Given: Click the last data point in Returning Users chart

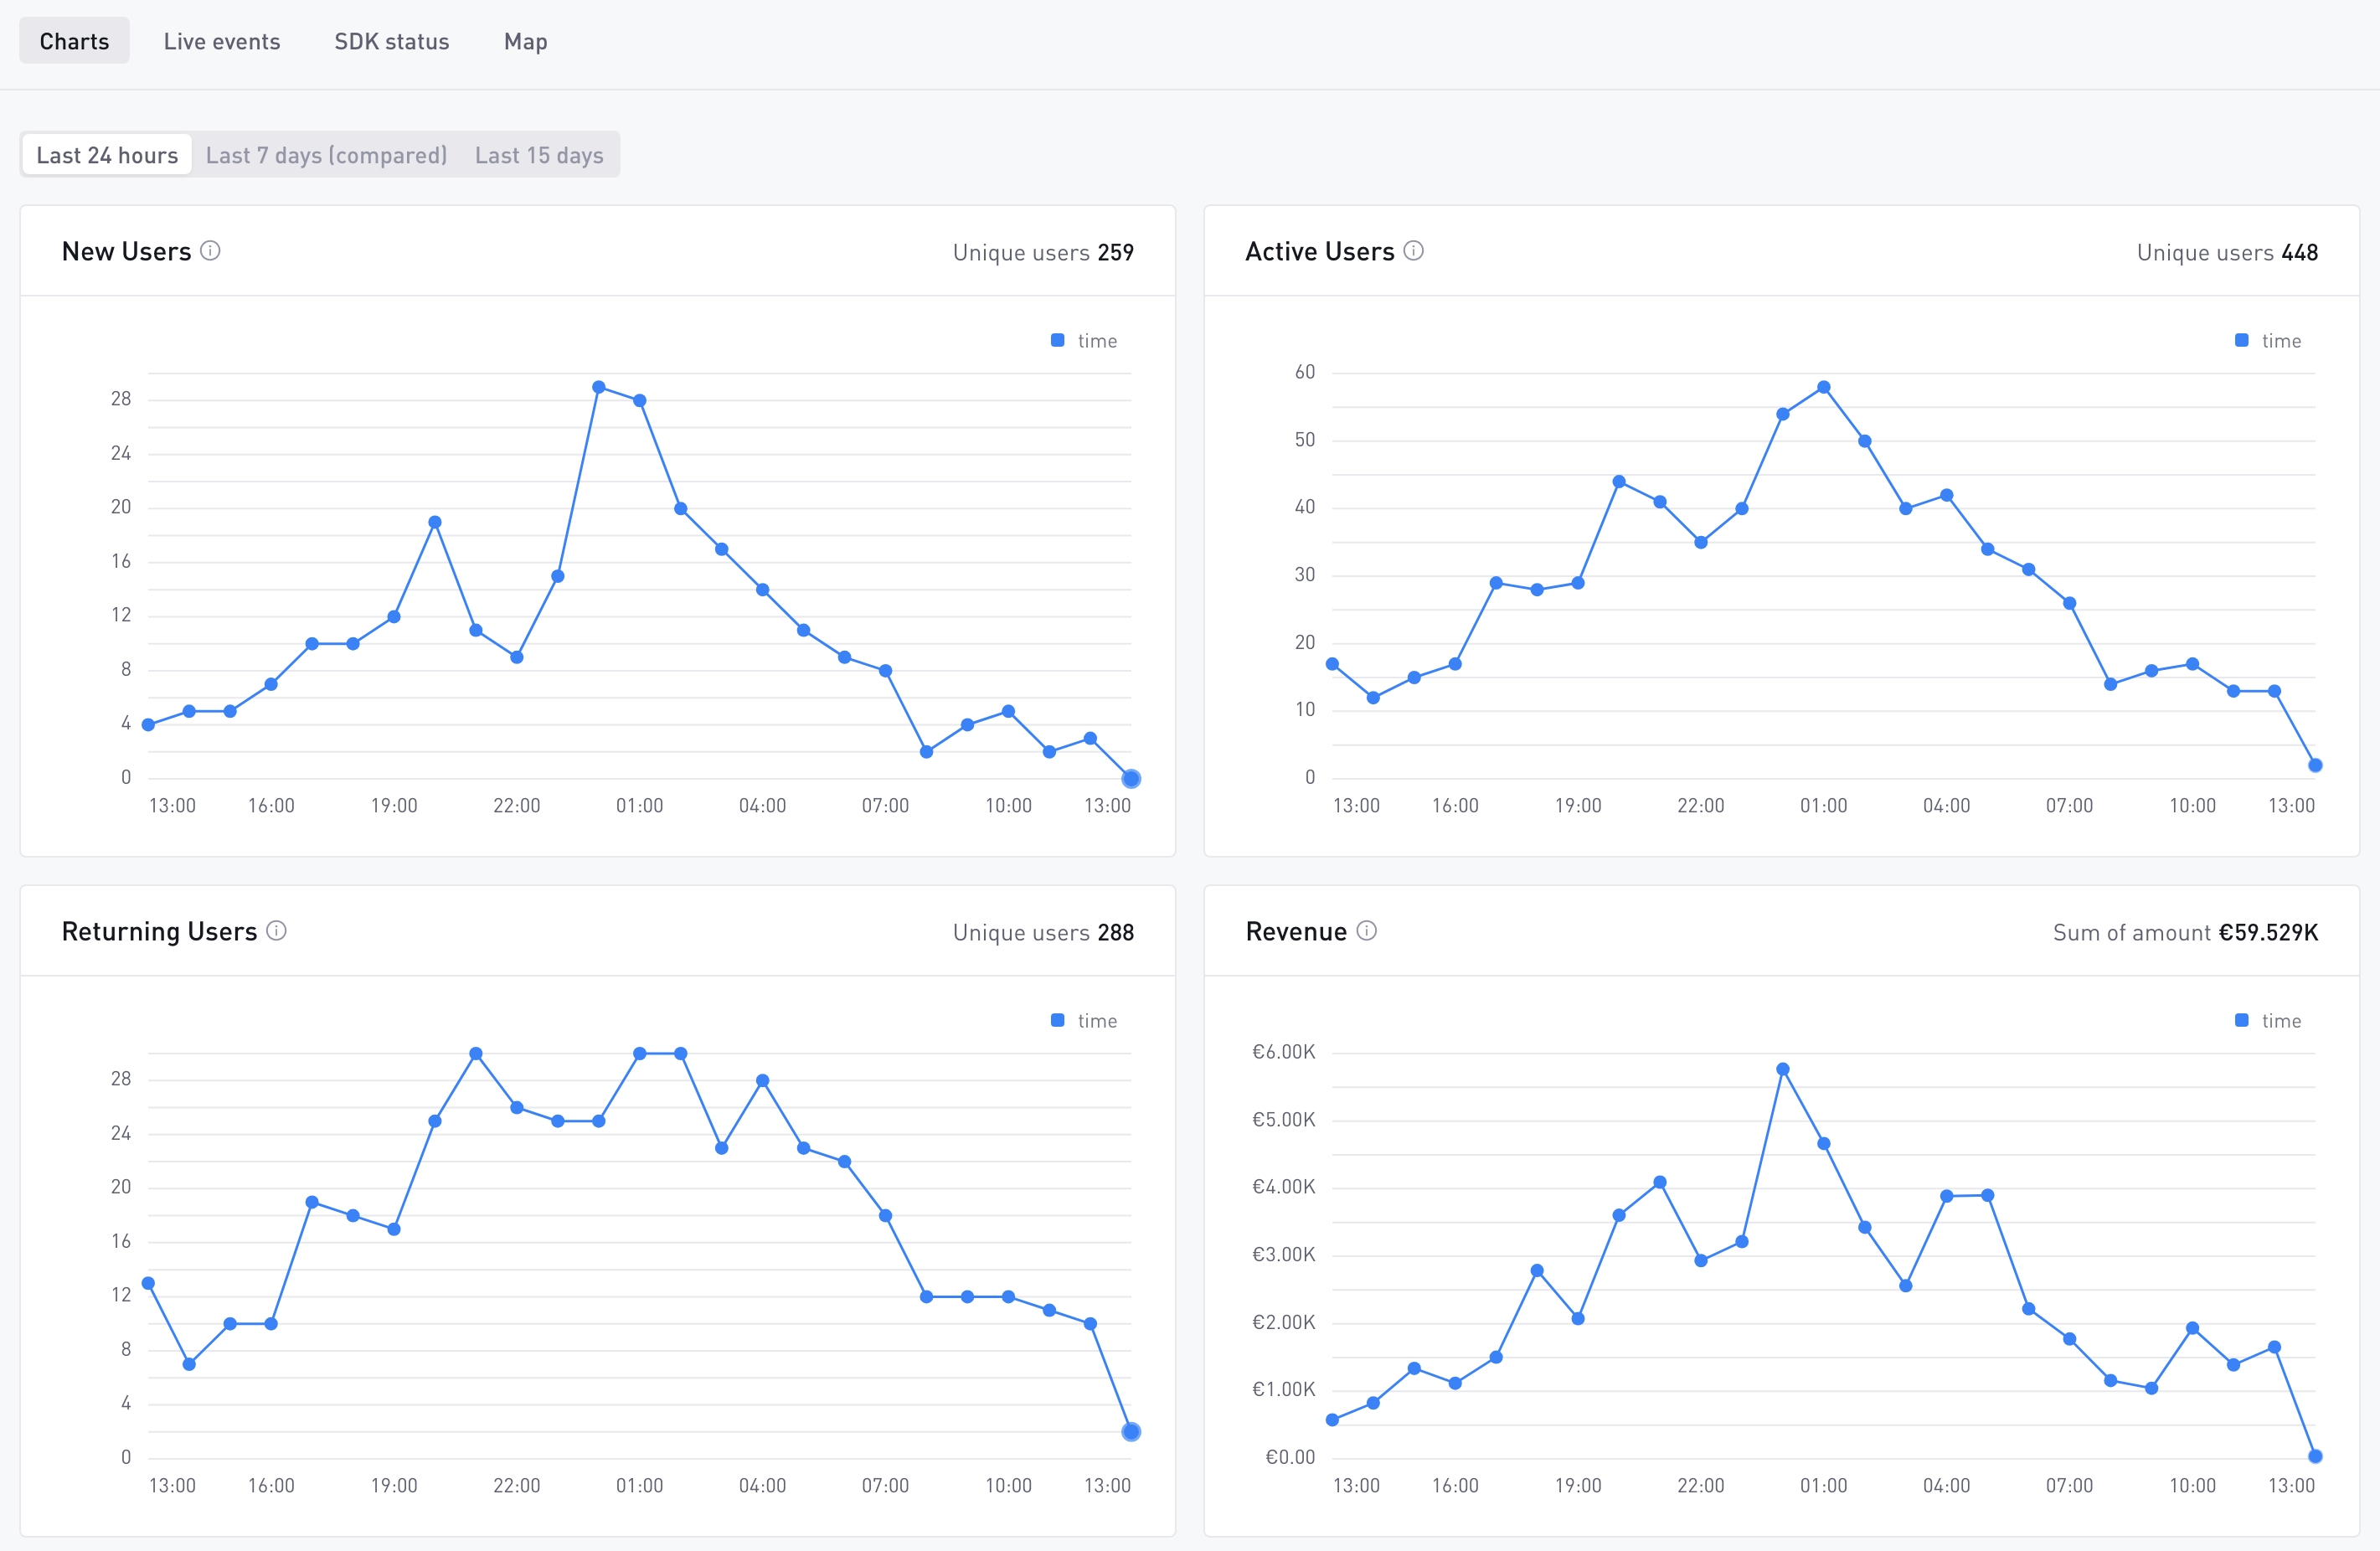Looking at the screenshot, I should tap(1131, 1432).
